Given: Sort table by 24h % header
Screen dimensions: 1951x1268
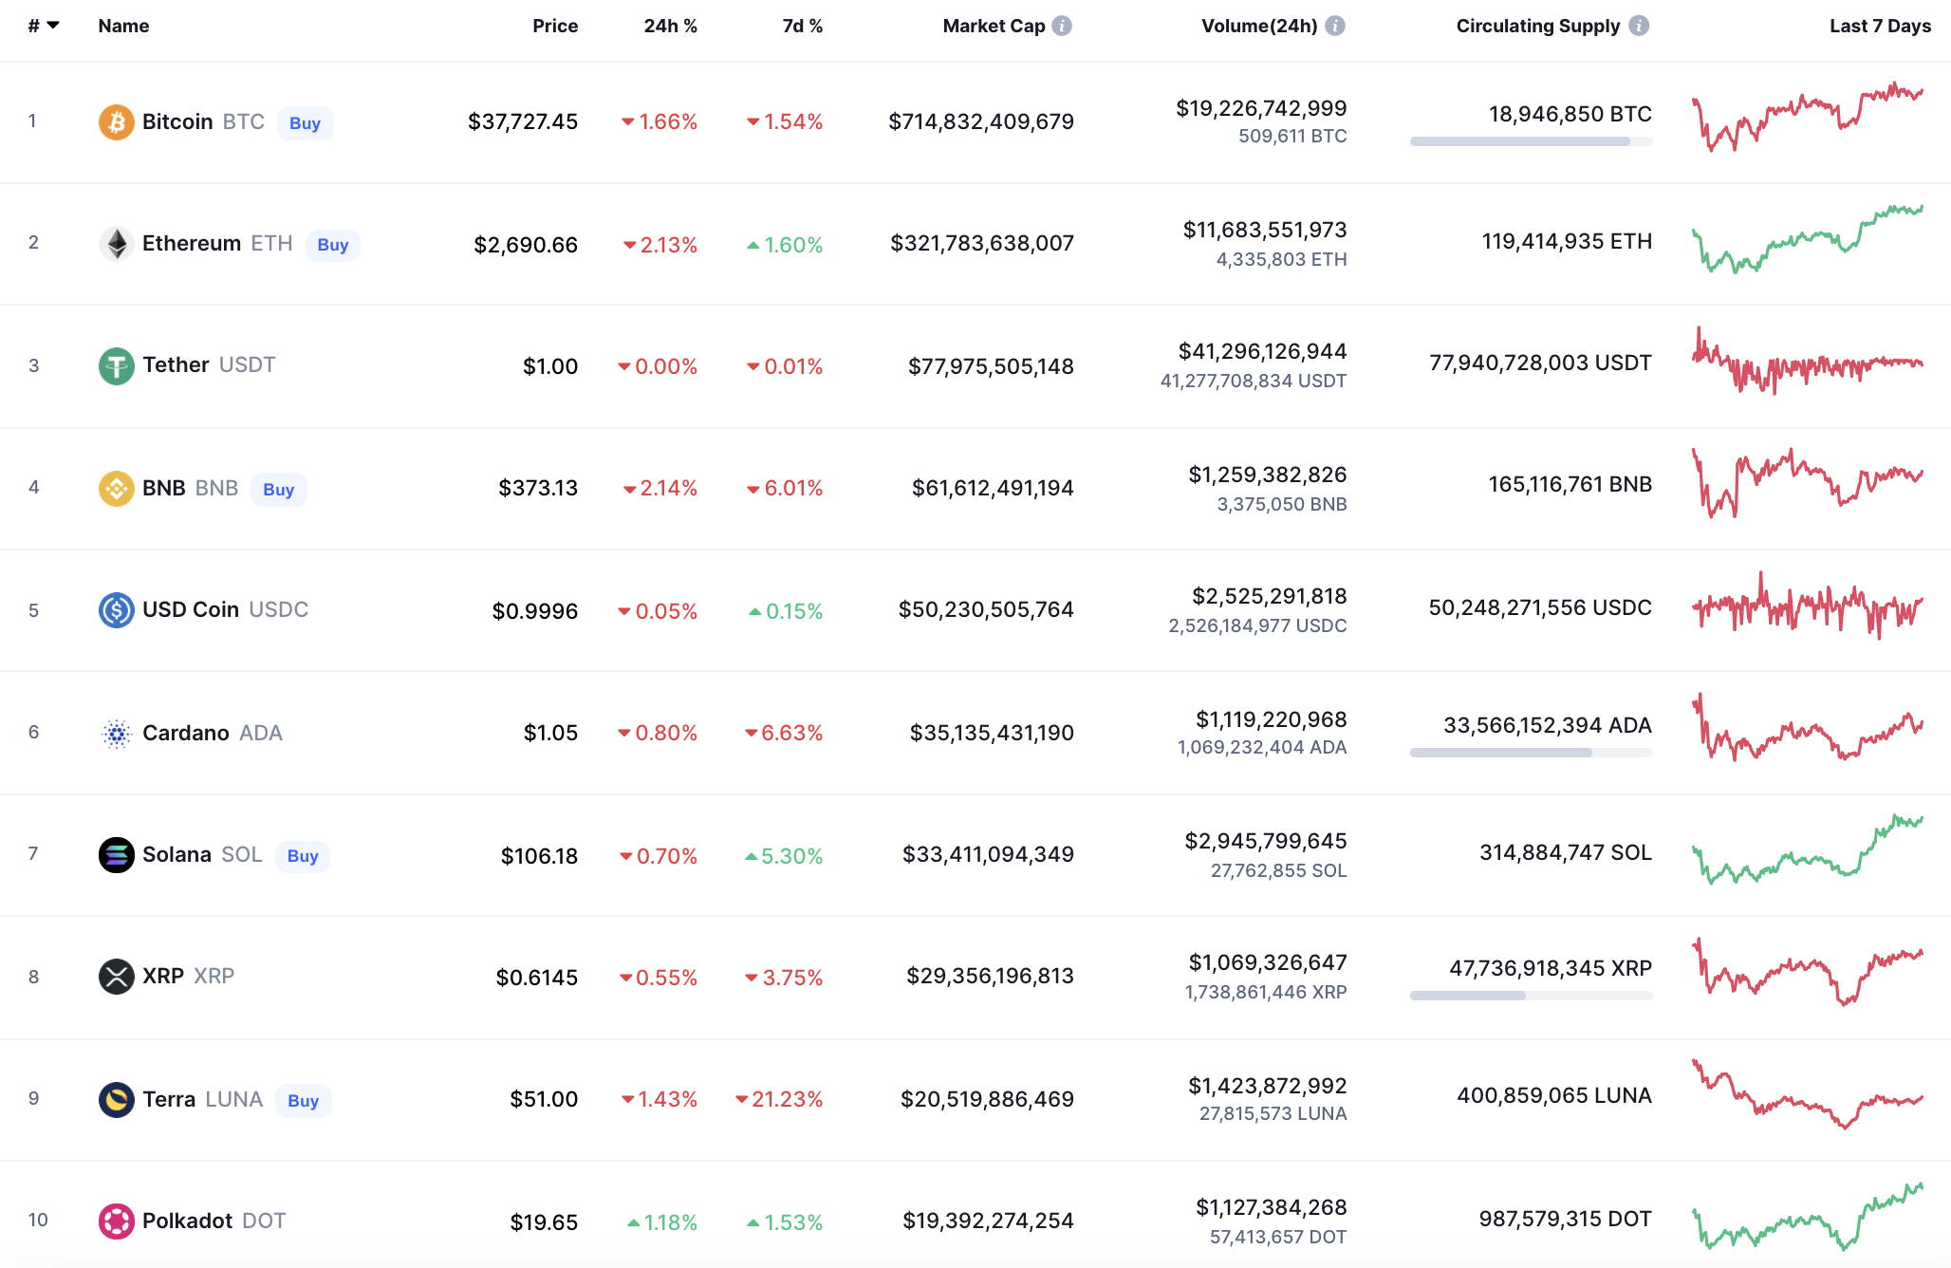Looking at the screenshot, I should [670, 26].
